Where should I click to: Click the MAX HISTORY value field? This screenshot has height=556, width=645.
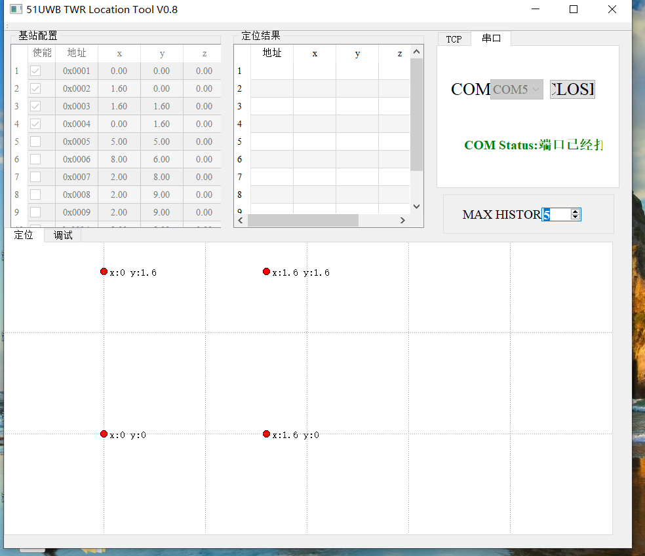556,215
